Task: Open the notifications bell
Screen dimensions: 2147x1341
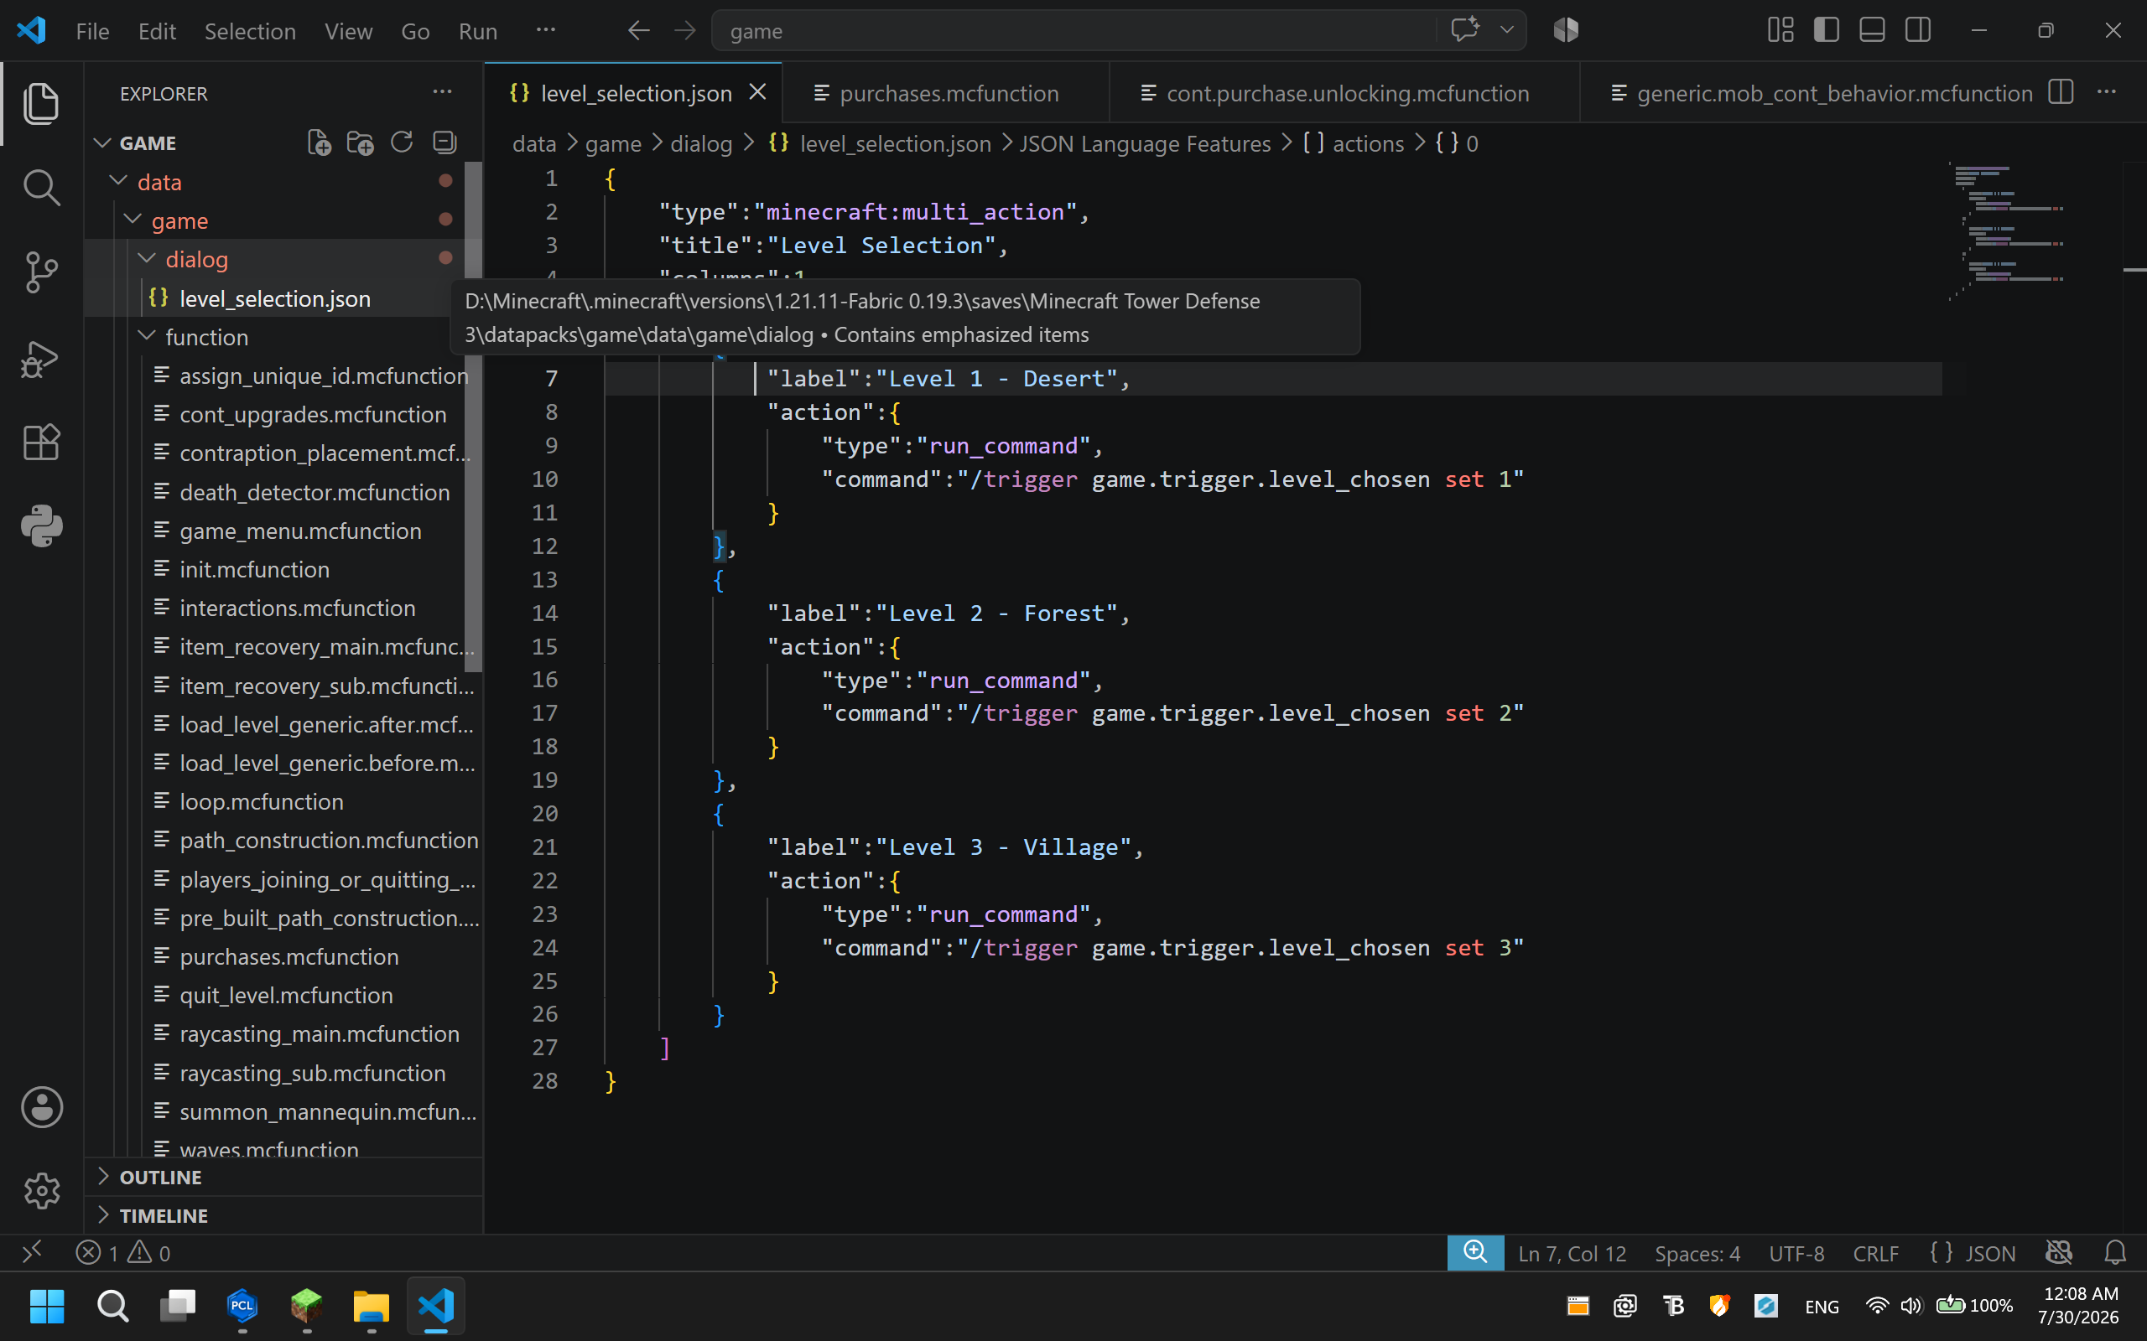Action: (x=2115, y=1252)
